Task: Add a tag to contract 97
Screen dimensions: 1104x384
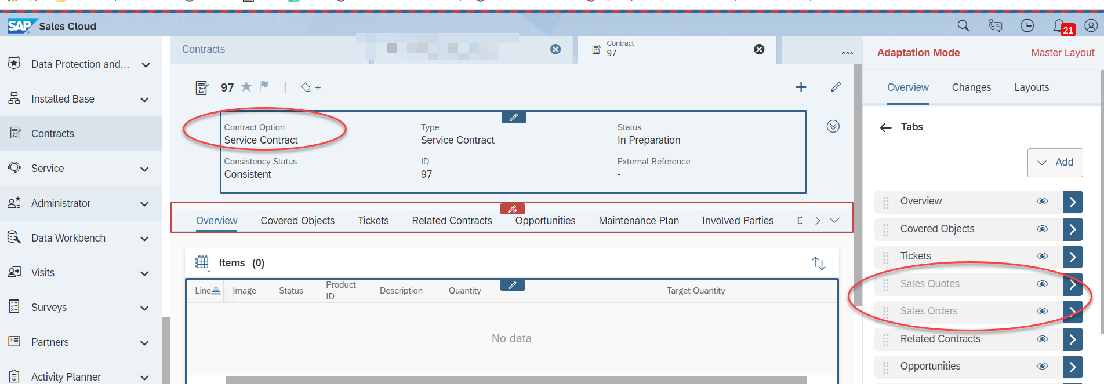Action: 310,87
